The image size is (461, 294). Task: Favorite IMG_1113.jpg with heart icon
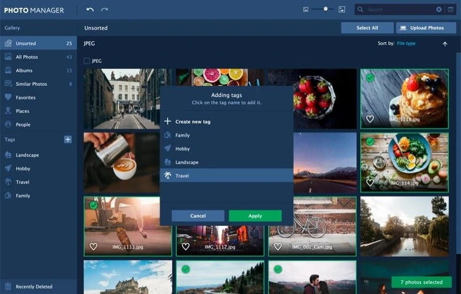point(94,246)
